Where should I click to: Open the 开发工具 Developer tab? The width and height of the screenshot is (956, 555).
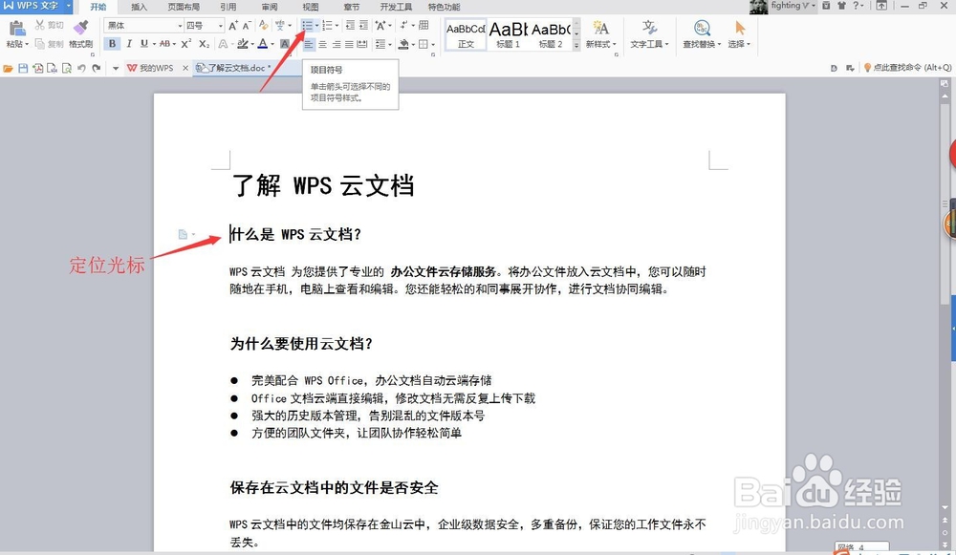[396, 7]
